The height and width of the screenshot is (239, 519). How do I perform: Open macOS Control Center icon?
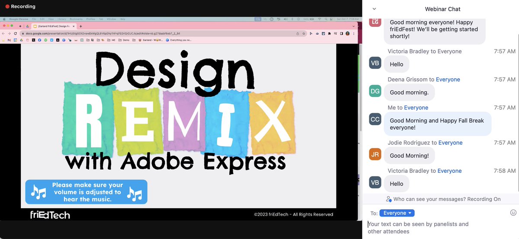point(331,19)
